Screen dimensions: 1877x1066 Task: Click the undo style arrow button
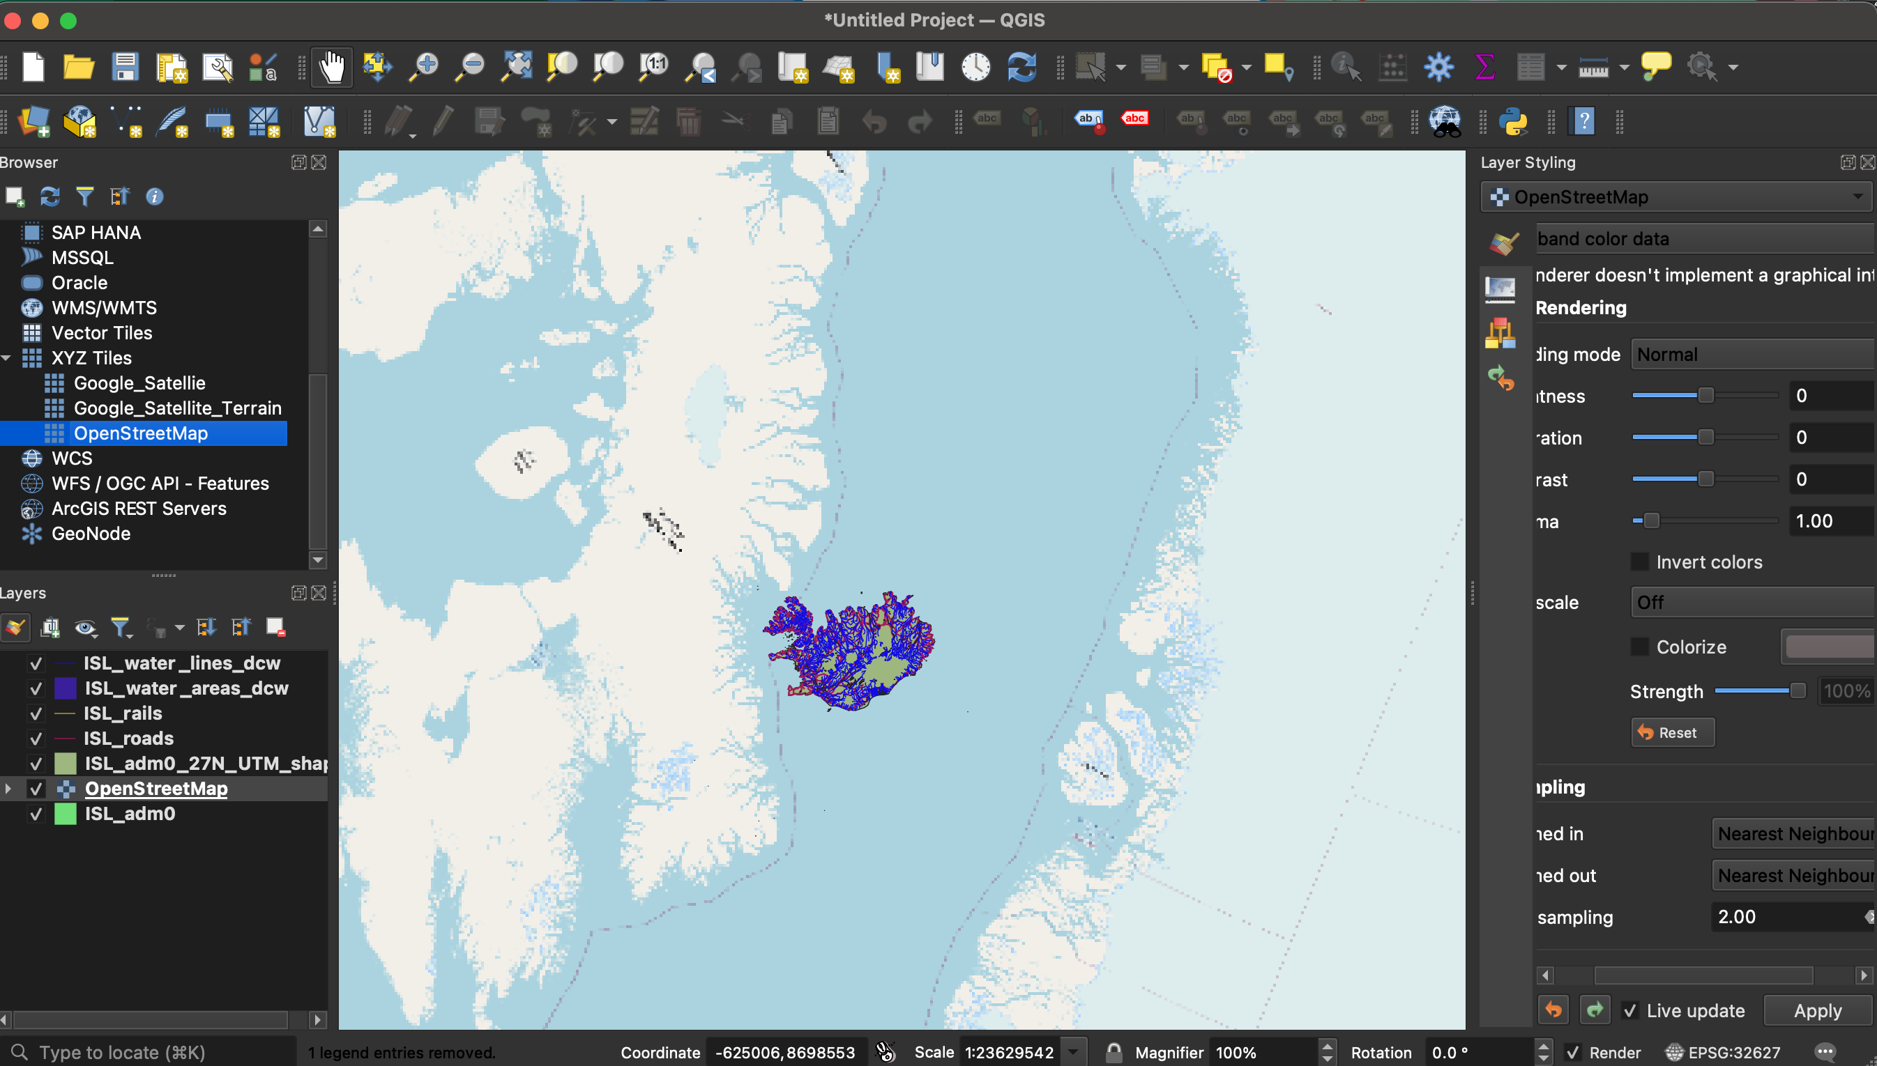pos(1553,1010)
